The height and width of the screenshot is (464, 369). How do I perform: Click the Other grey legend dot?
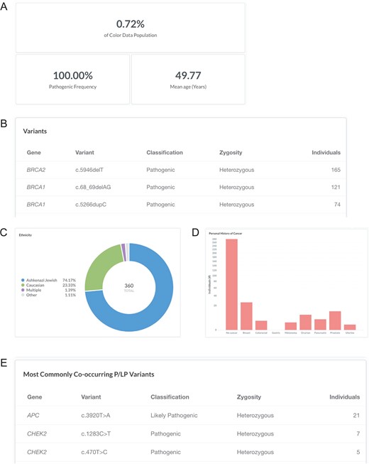click(23, 295)
